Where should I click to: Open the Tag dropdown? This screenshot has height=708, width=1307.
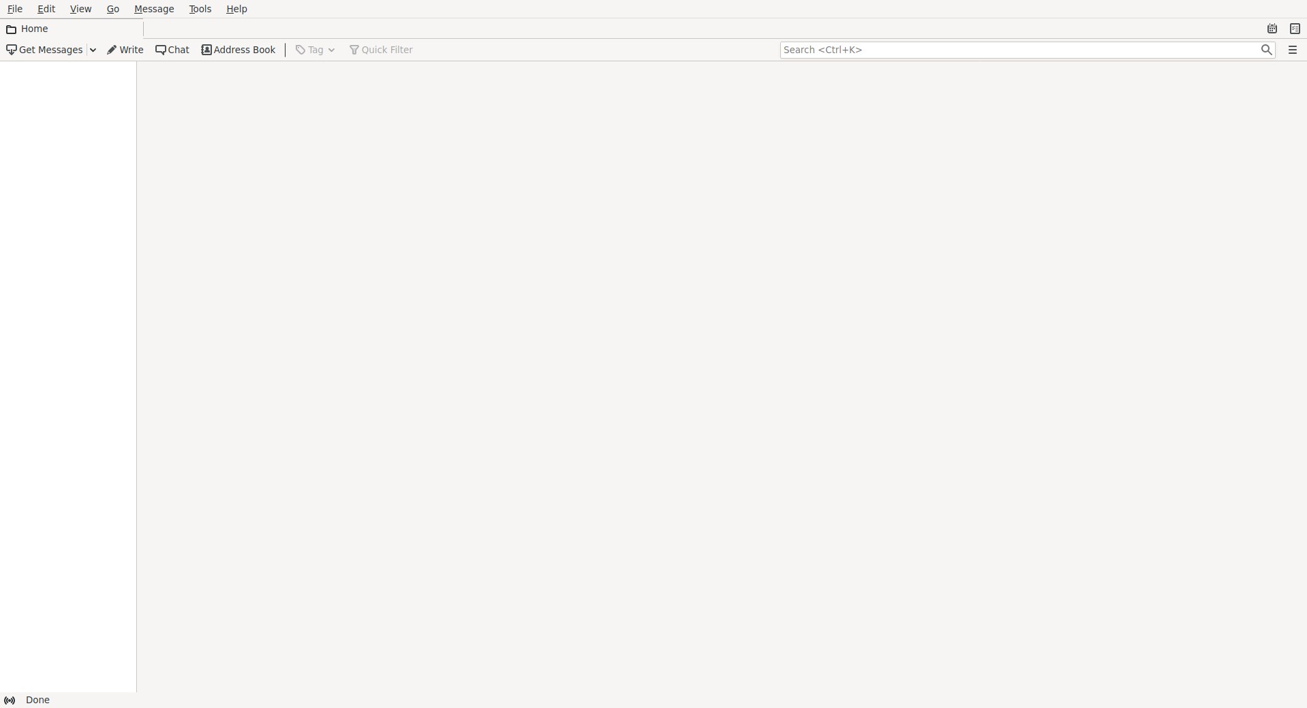(315, 50)
